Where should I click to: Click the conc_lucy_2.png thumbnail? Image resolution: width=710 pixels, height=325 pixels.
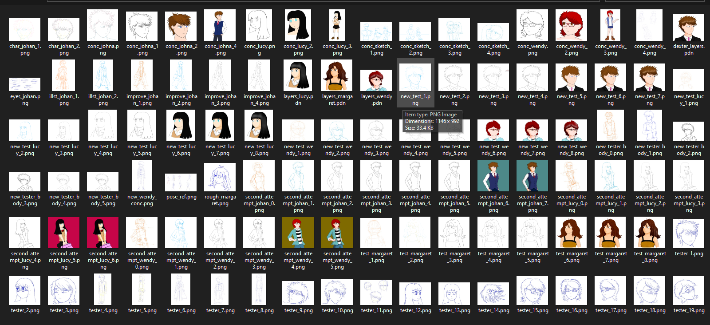click(x=298, y=26)
